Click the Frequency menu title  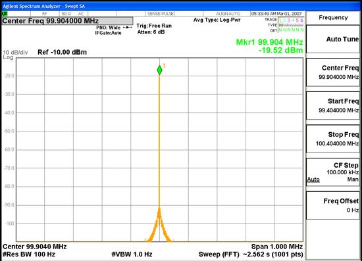pos(333,18)
